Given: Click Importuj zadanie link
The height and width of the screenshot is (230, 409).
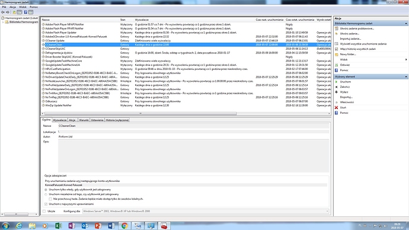Looking at the screenshot, I should click(350, 39).
